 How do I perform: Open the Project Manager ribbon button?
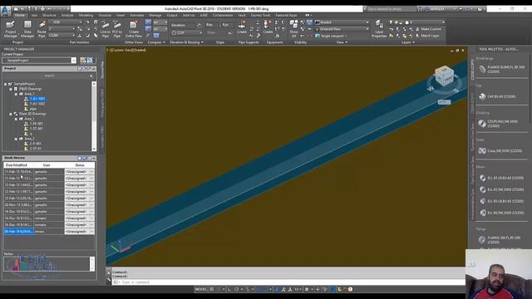[11, 29]
